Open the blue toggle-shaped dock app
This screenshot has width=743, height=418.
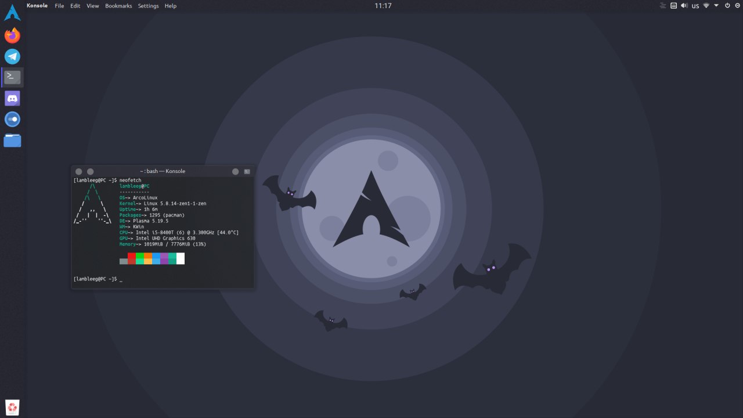coord(12,119)
